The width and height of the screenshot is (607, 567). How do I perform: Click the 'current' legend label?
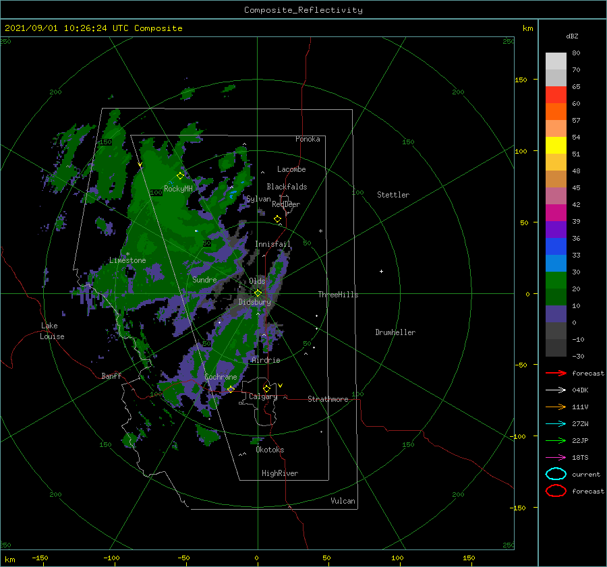(x=586, y=475)
